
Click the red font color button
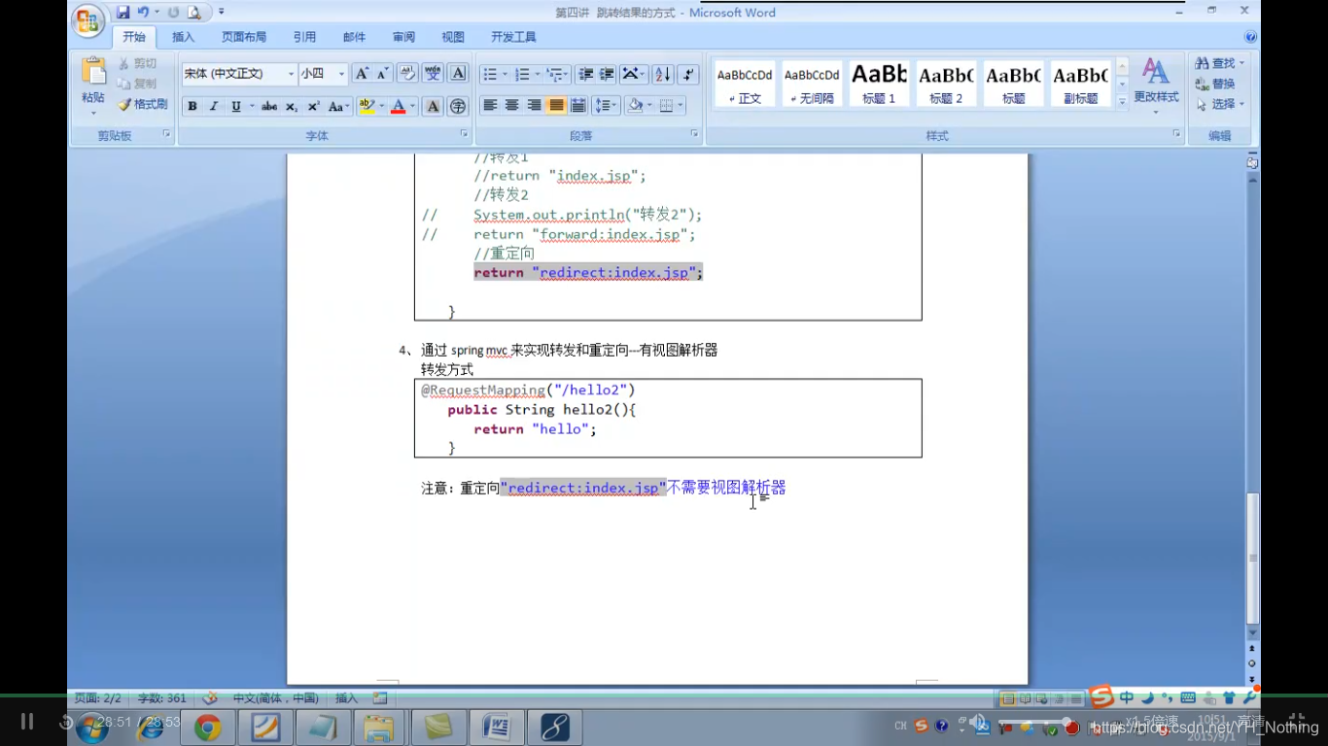pos(398,107)
